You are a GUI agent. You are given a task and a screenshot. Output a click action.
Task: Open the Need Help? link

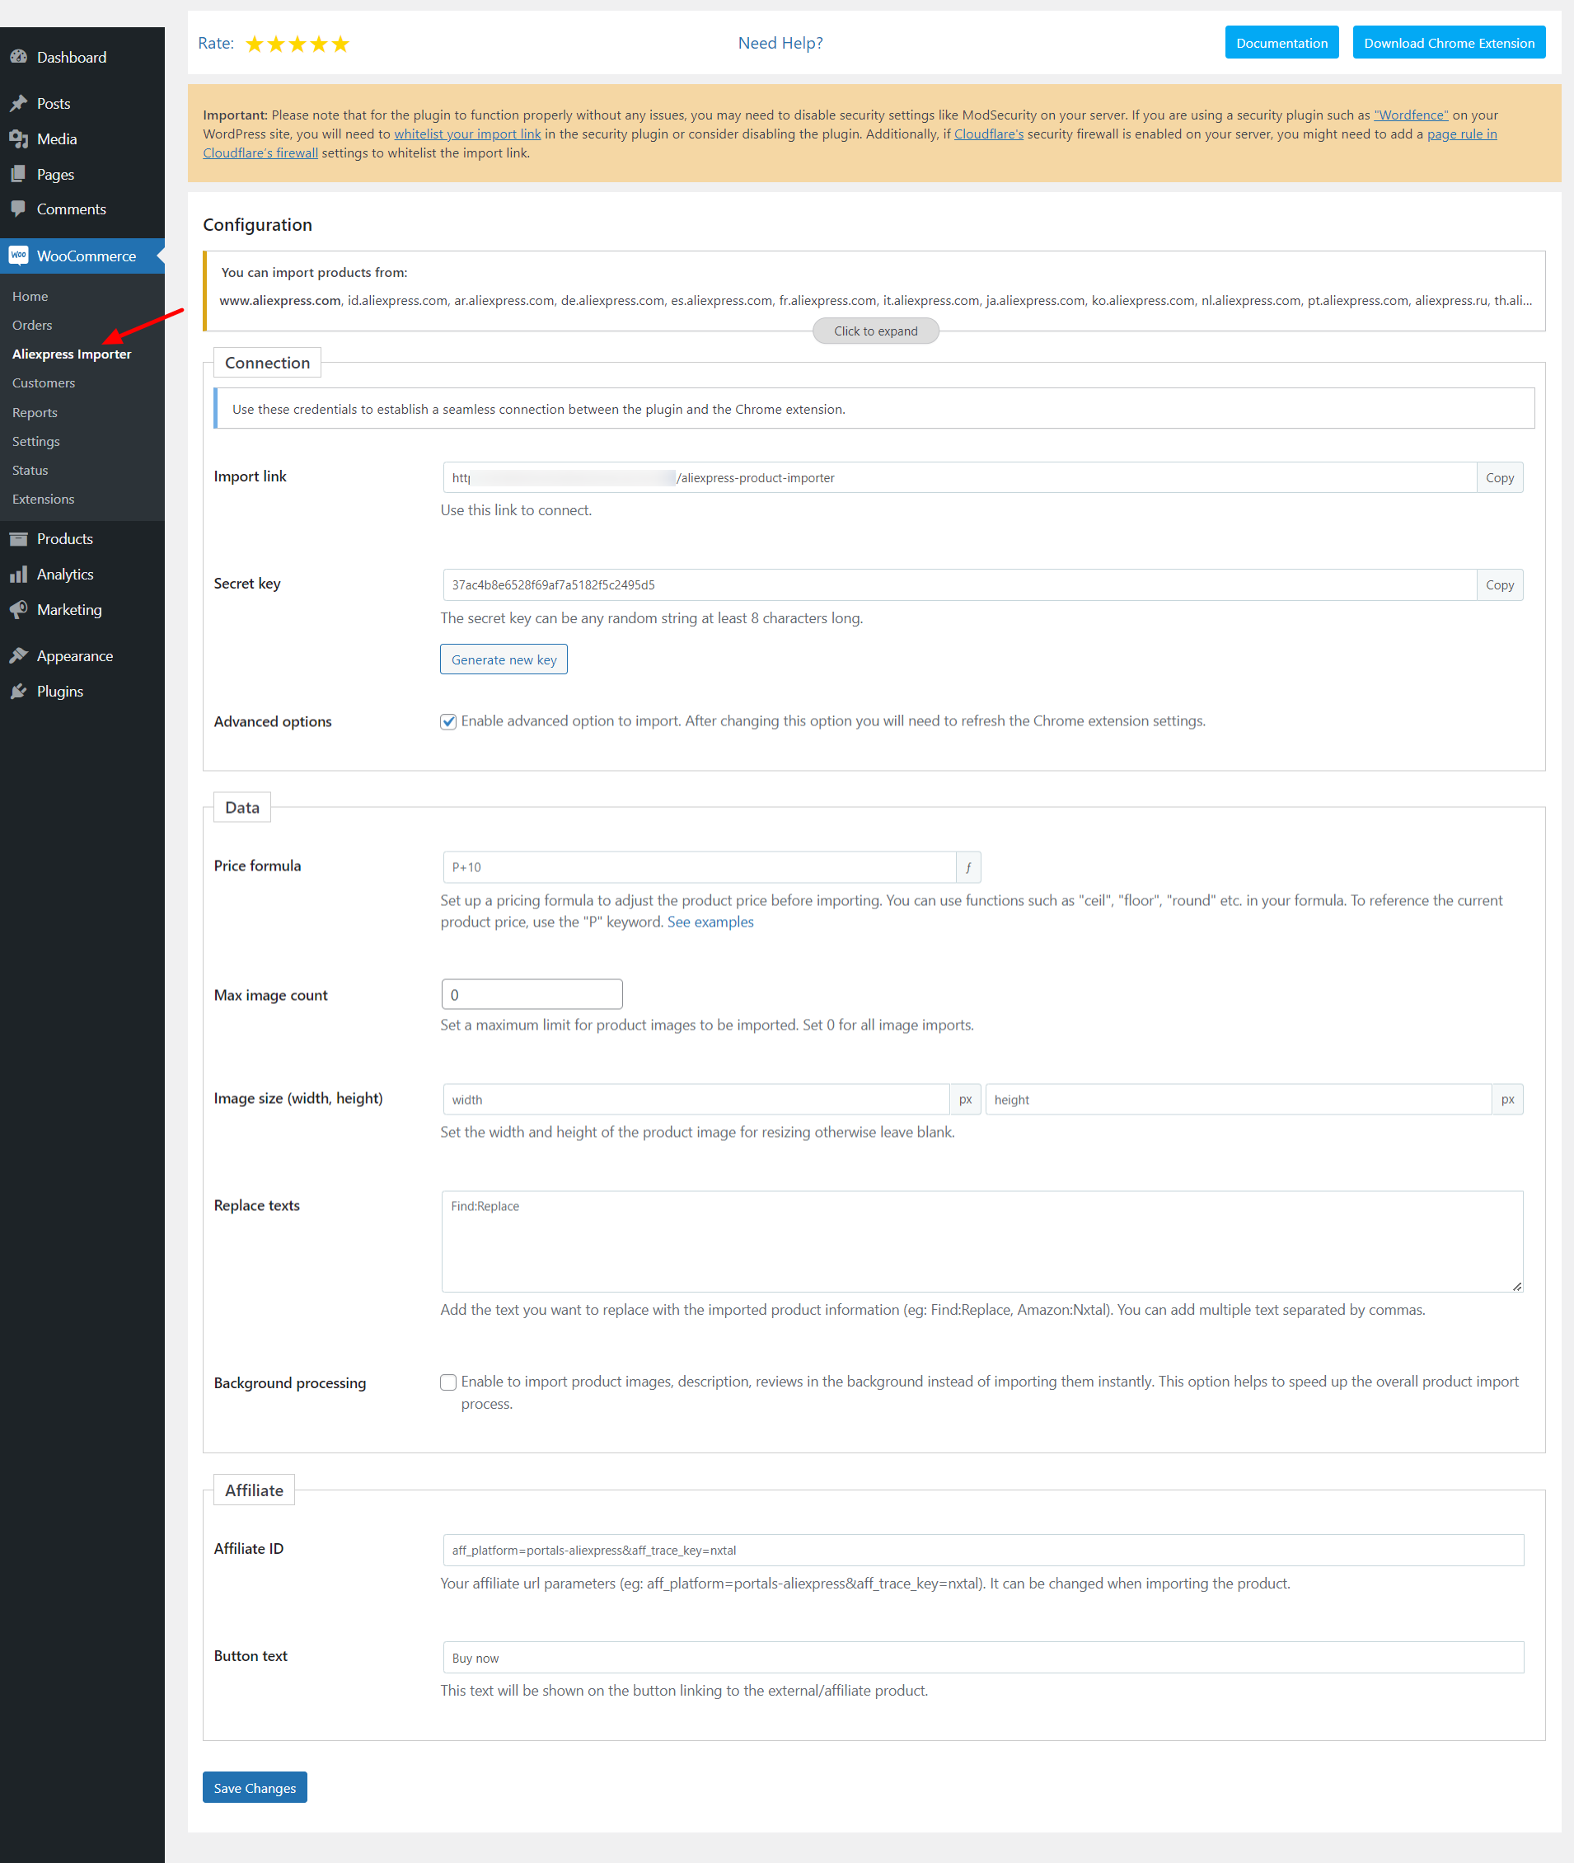(780, 43)
